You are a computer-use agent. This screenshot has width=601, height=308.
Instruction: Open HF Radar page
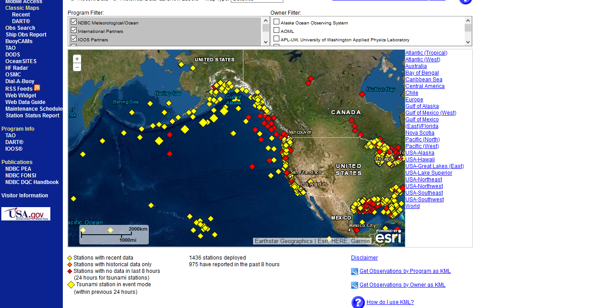16,68
